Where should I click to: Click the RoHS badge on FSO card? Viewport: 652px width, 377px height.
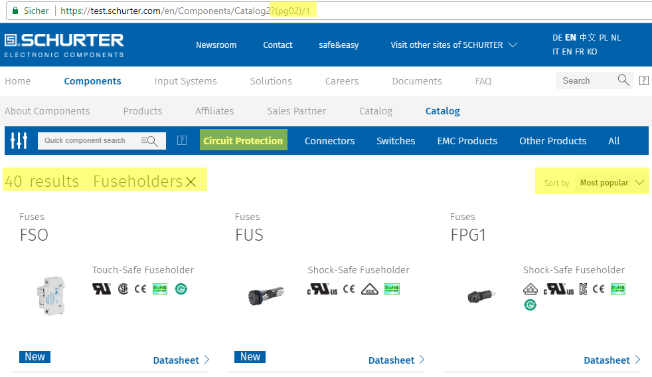coord(160,289)
